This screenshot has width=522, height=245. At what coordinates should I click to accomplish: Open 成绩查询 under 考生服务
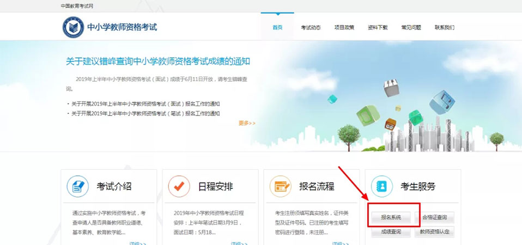click(391, 232)
